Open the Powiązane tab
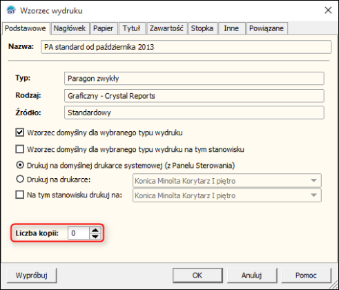 click(x=267, y=28)
